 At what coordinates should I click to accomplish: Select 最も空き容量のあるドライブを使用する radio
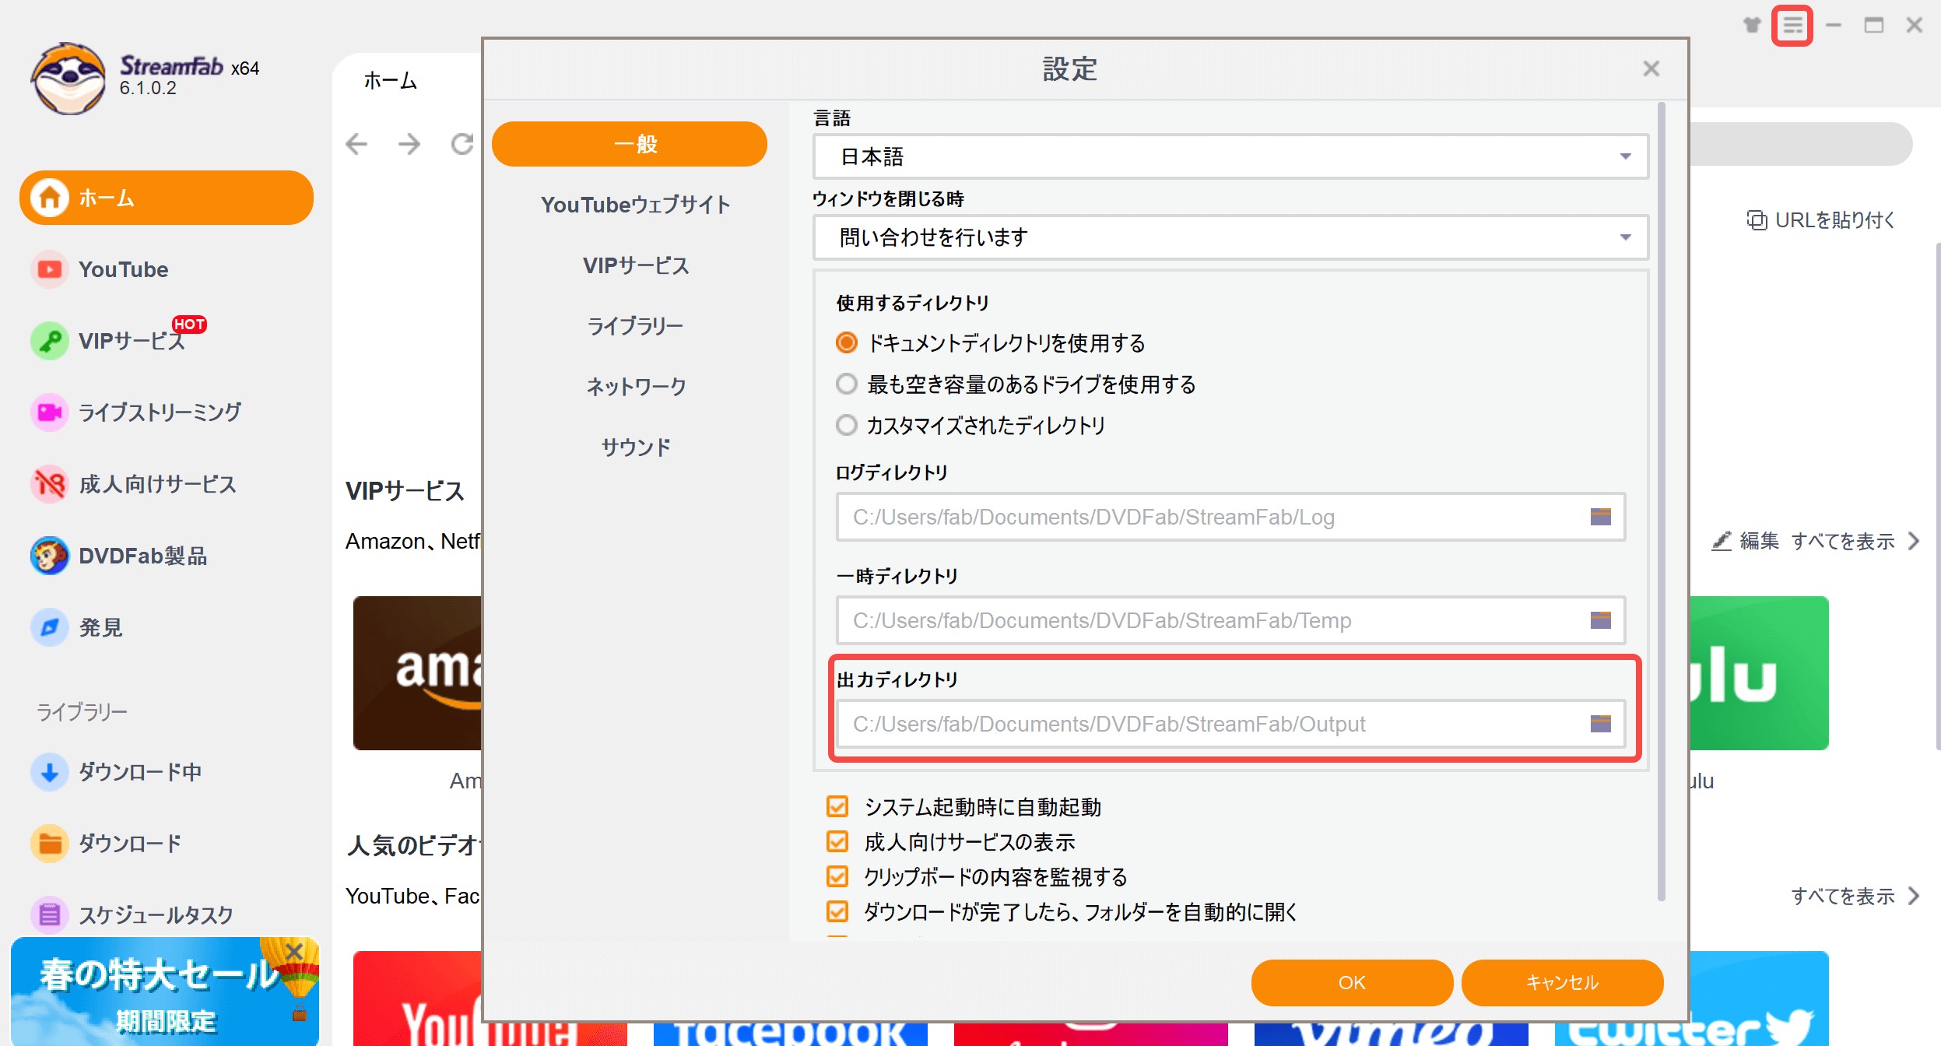pos(846,384)
